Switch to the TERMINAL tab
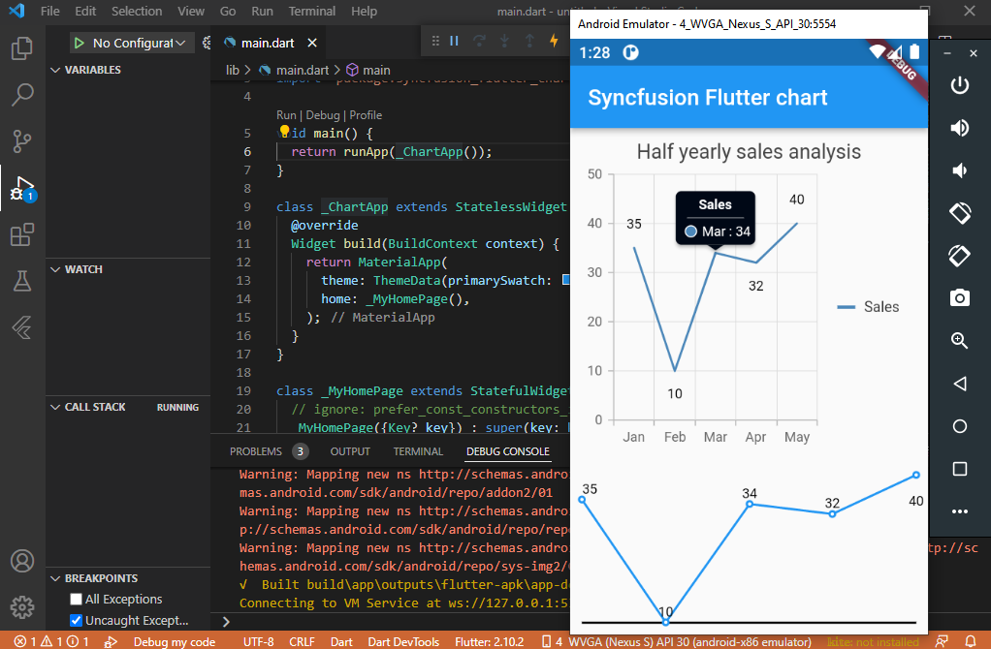The height and width of the screenshot is (649, 991). pos(417,450)
